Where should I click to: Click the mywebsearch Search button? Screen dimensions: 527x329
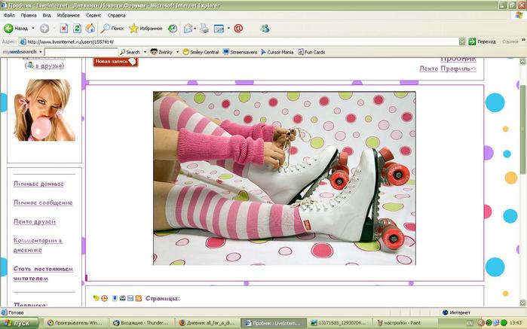tap(130, 52)
